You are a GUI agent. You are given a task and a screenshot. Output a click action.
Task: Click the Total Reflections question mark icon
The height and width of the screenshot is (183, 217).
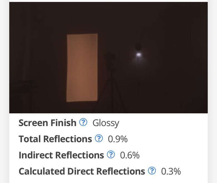[x=99, y=138]
